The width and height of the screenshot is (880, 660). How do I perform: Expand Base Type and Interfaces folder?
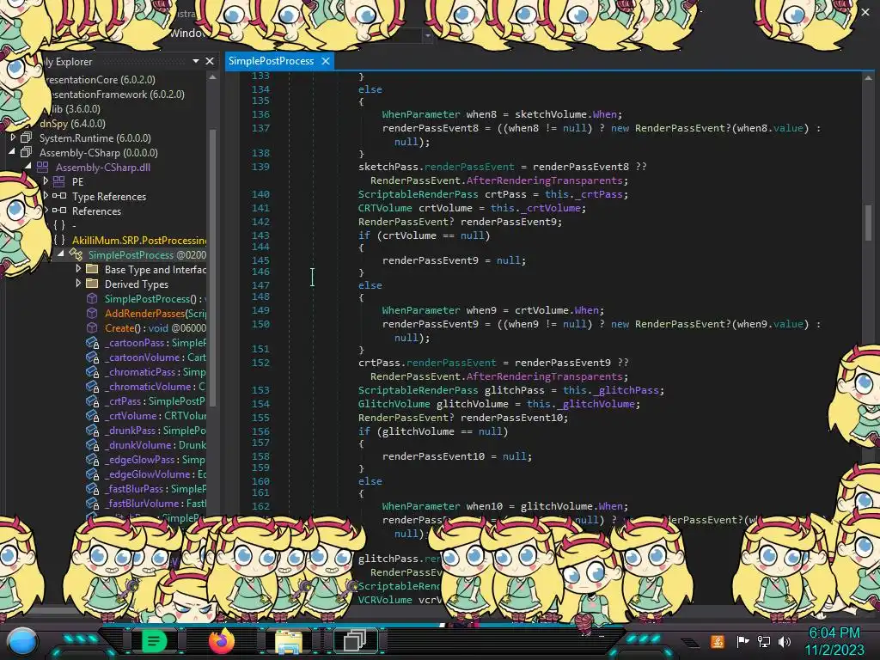point(78,269)
